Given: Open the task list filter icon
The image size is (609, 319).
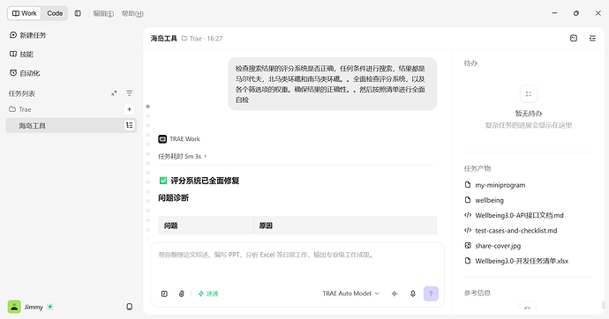Looking at the screenshot, I should pos(130,93).
